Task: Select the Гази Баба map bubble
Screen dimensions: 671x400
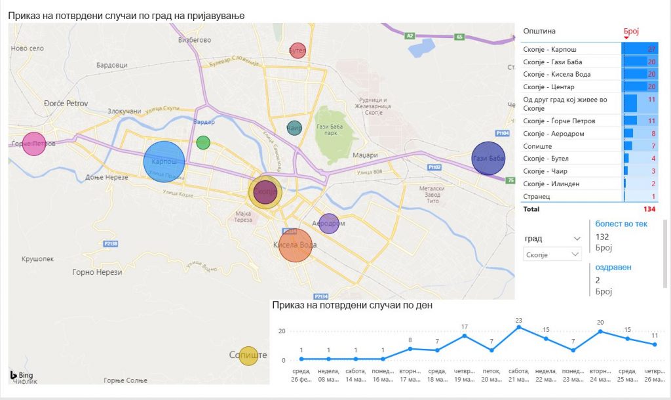Action: click(488, 159)
